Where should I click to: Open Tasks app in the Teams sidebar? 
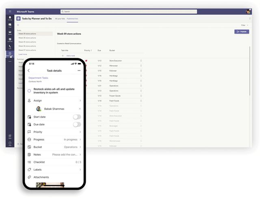point(10,54)
